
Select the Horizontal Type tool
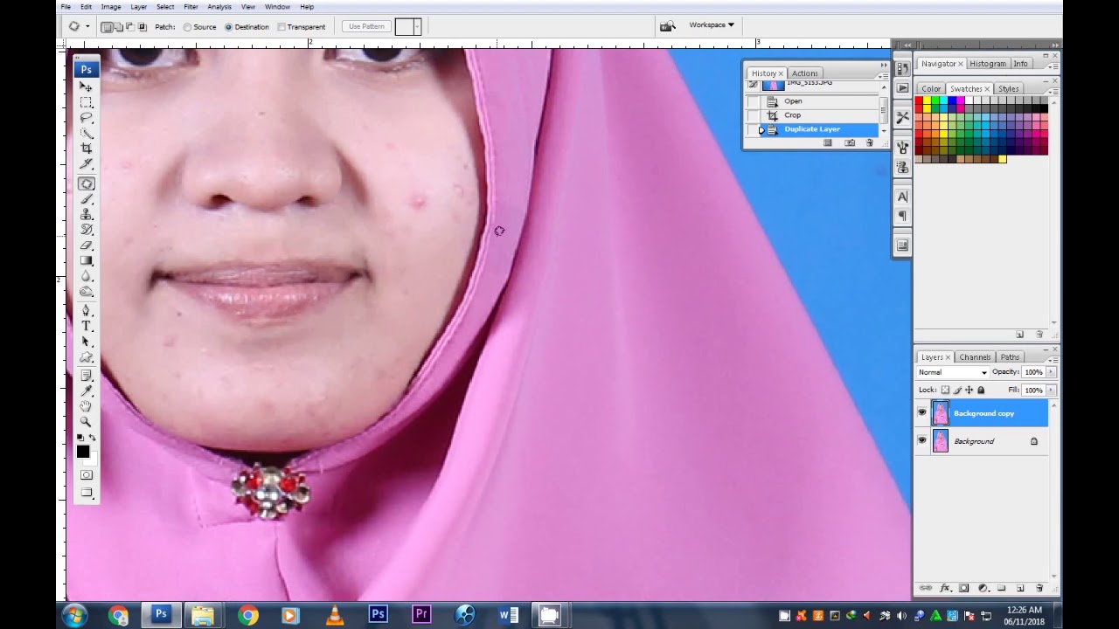click(x=86, y=327)
